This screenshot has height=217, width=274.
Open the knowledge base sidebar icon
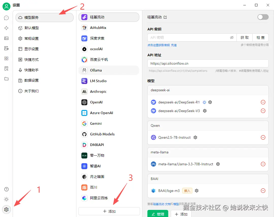6,69
